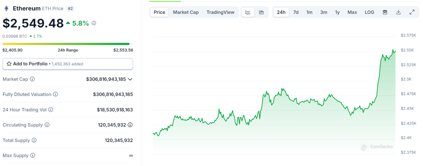Expand the Market Cap chevron
The image size is (423, 166).
click(x=130, y=79)
